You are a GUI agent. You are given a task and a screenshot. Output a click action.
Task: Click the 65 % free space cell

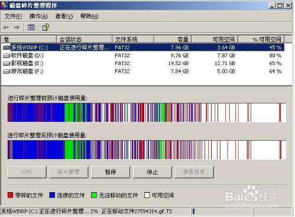[275, 63]
